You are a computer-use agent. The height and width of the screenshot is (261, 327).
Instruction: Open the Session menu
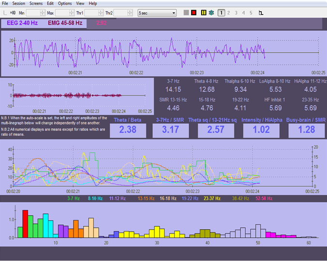click(19, 3)
